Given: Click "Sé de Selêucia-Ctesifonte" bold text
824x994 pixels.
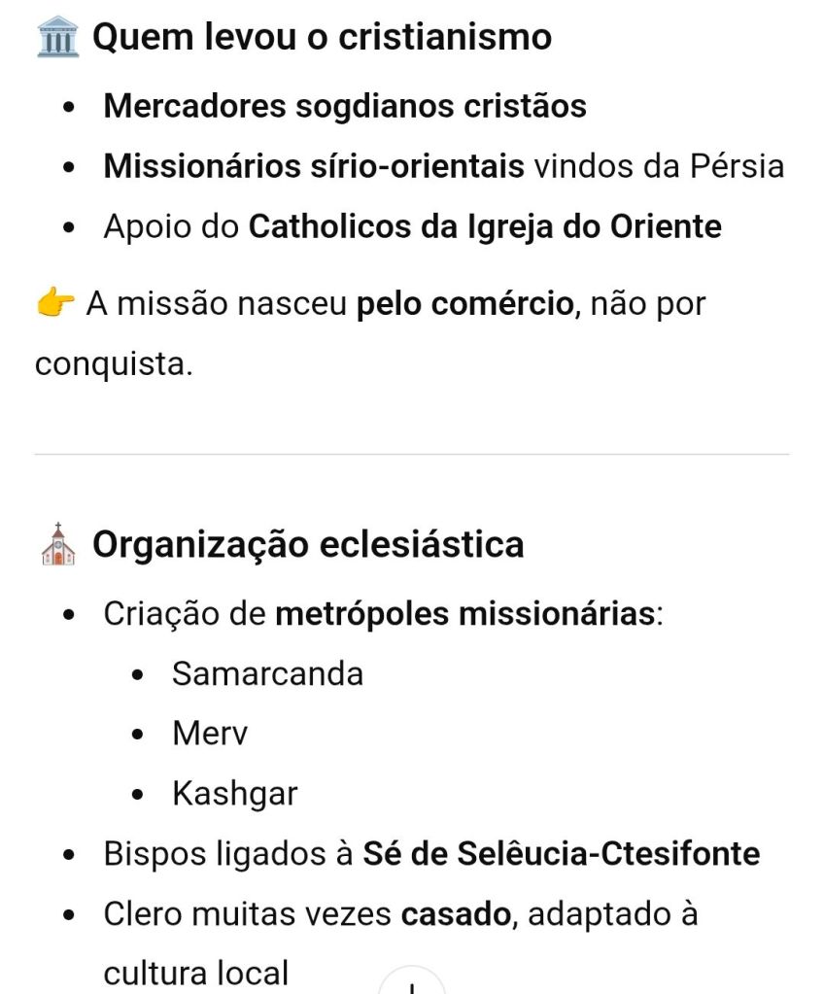Looking at the screenshot, I should [561, 854].
